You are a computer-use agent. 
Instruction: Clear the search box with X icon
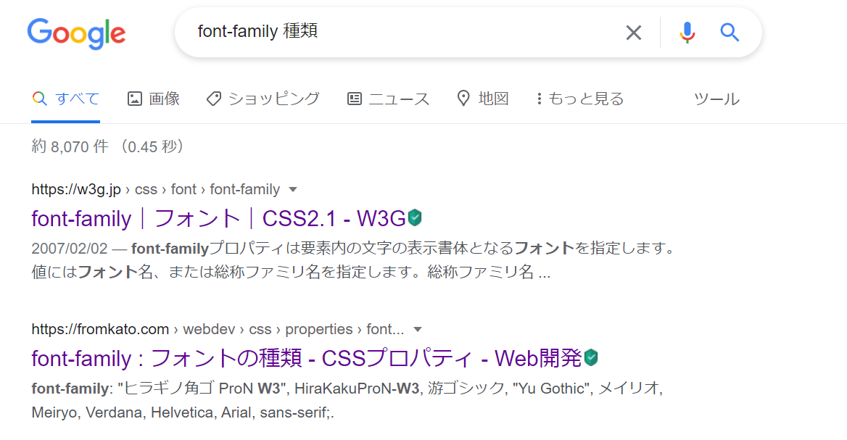click(634, 33)
